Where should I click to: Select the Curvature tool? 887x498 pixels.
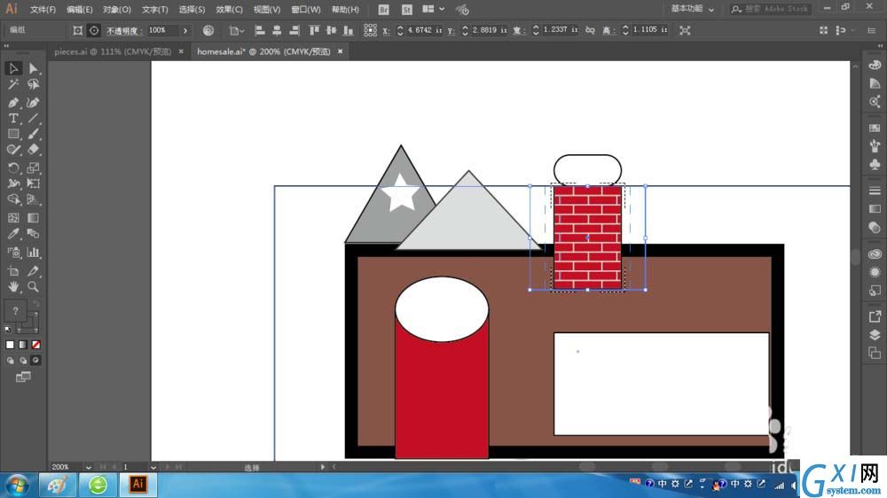click(x=34, y=103)
